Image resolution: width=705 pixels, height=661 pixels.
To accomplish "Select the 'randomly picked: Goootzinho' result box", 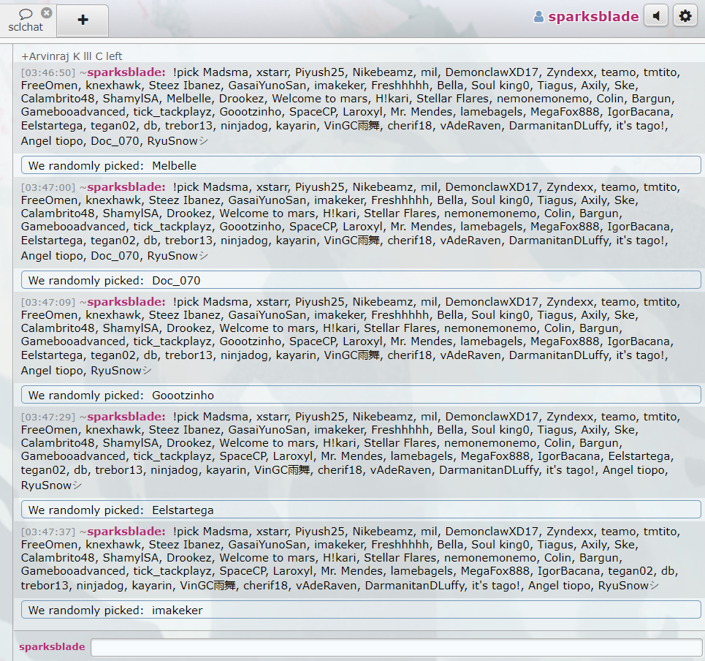I will (361, 395).
